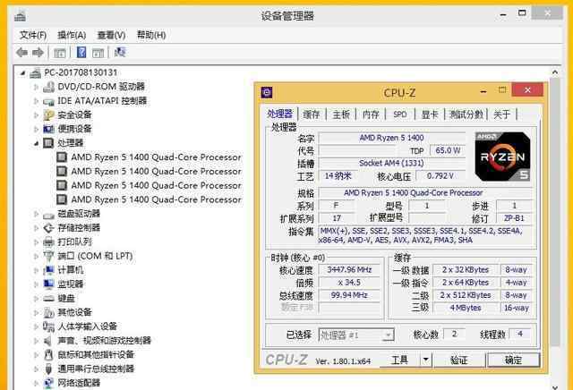Viewport: 573px width, 390px height.
Task: Click the 监视器 monitor icon
Action: click(48, 284)
